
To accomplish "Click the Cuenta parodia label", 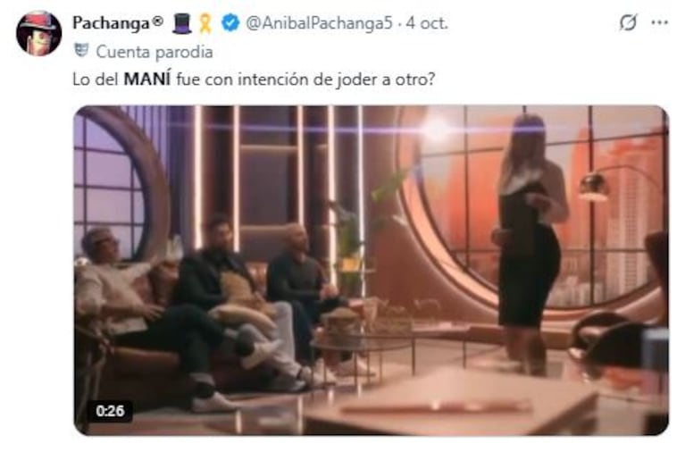I will (x=155, y=52).
